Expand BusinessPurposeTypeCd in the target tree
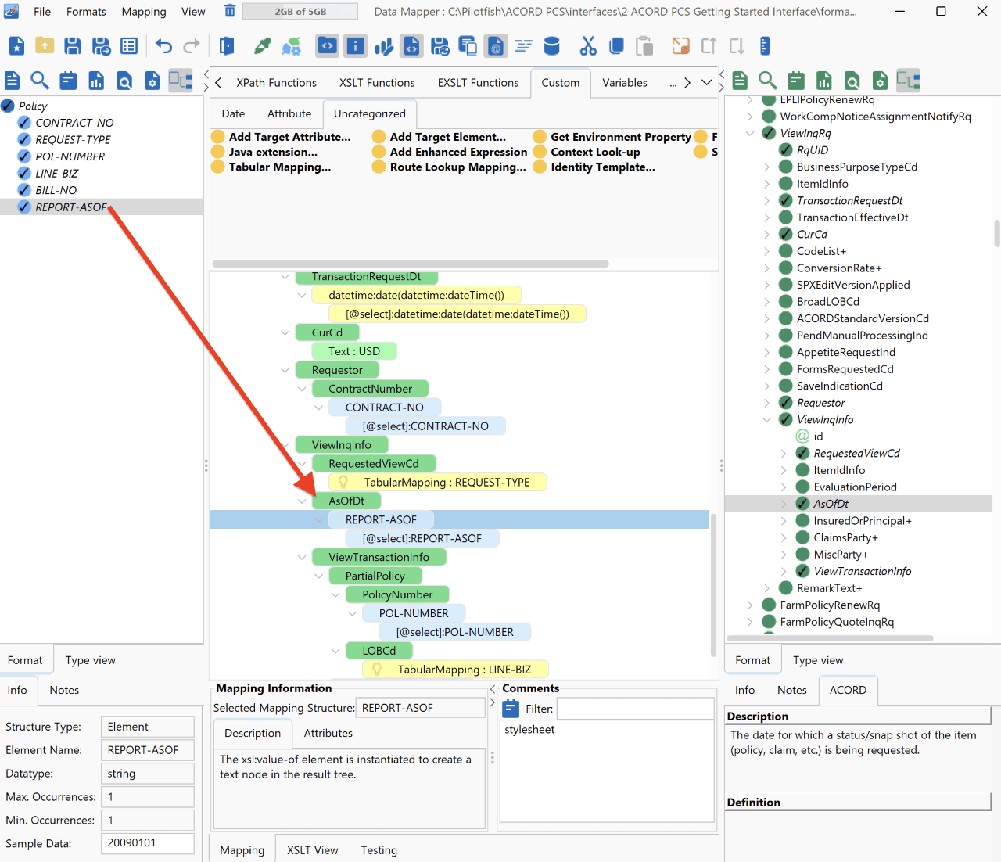Screen dimensions: 1001x862 tap(767, 167)
